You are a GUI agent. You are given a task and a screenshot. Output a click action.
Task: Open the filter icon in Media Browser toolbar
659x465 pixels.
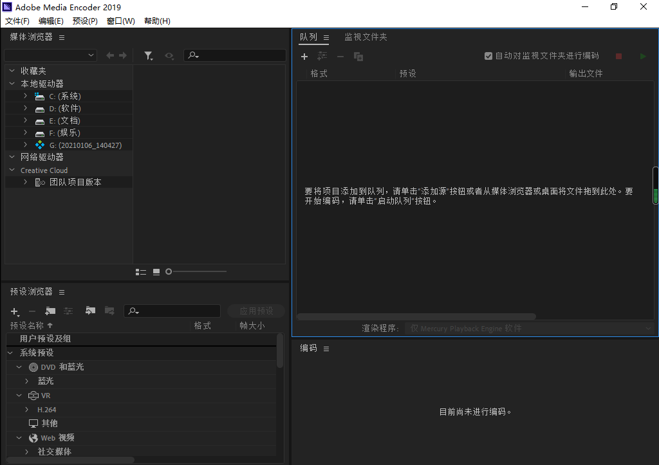[x=149, y=55]
